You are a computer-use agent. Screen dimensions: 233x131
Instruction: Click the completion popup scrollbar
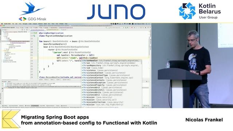141,62
